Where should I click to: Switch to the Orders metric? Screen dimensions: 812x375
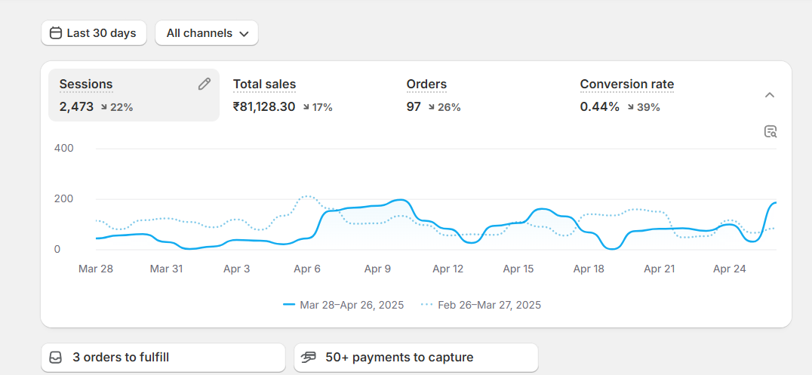pyautogui.click(x=426, y=85)
